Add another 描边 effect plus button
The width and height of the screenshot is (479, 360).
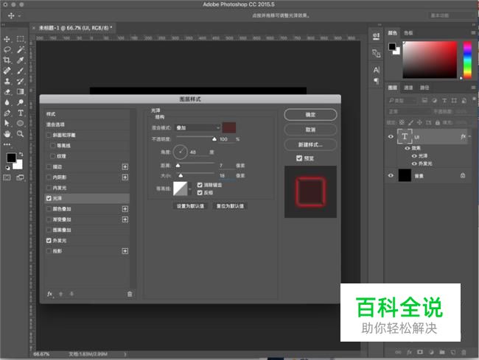[125, 166]
